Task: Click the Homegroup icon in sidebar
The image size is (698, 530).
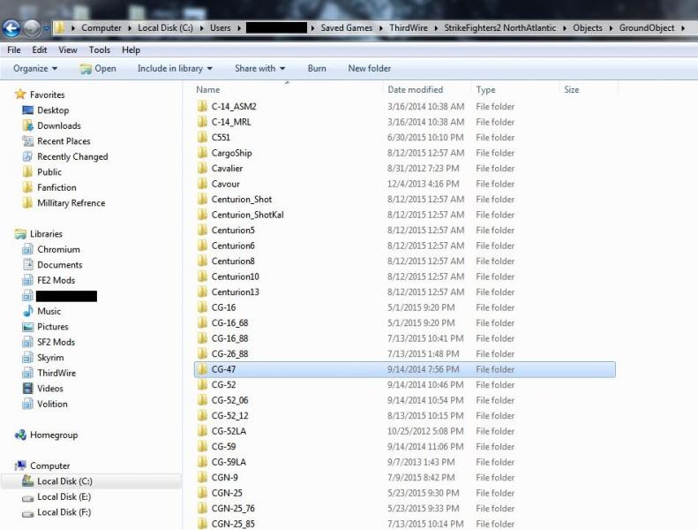Action: click(20, 435)
